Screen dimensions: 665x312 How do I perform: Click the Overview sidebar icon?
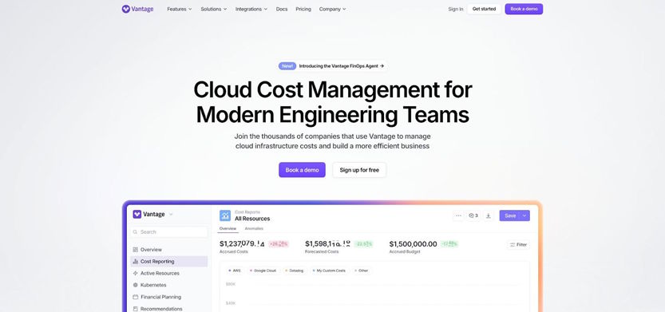point(135,250)
